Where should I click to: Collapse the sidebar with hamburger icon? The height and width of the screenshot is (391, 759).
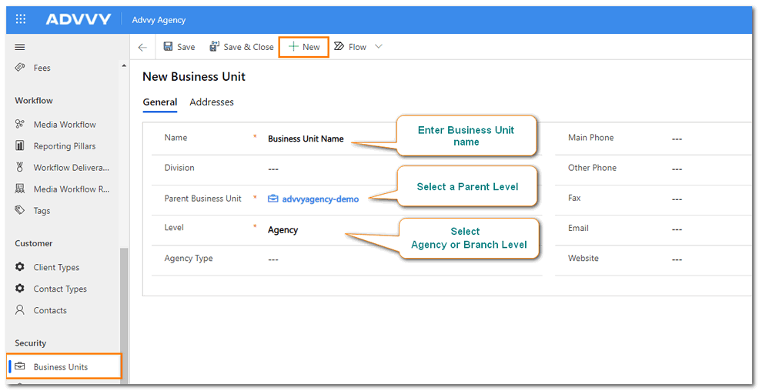pos(21,47)
